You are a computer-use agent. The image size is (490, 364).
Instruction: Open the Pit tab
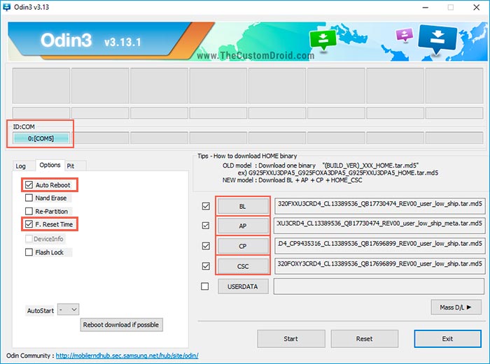point(71,166)
